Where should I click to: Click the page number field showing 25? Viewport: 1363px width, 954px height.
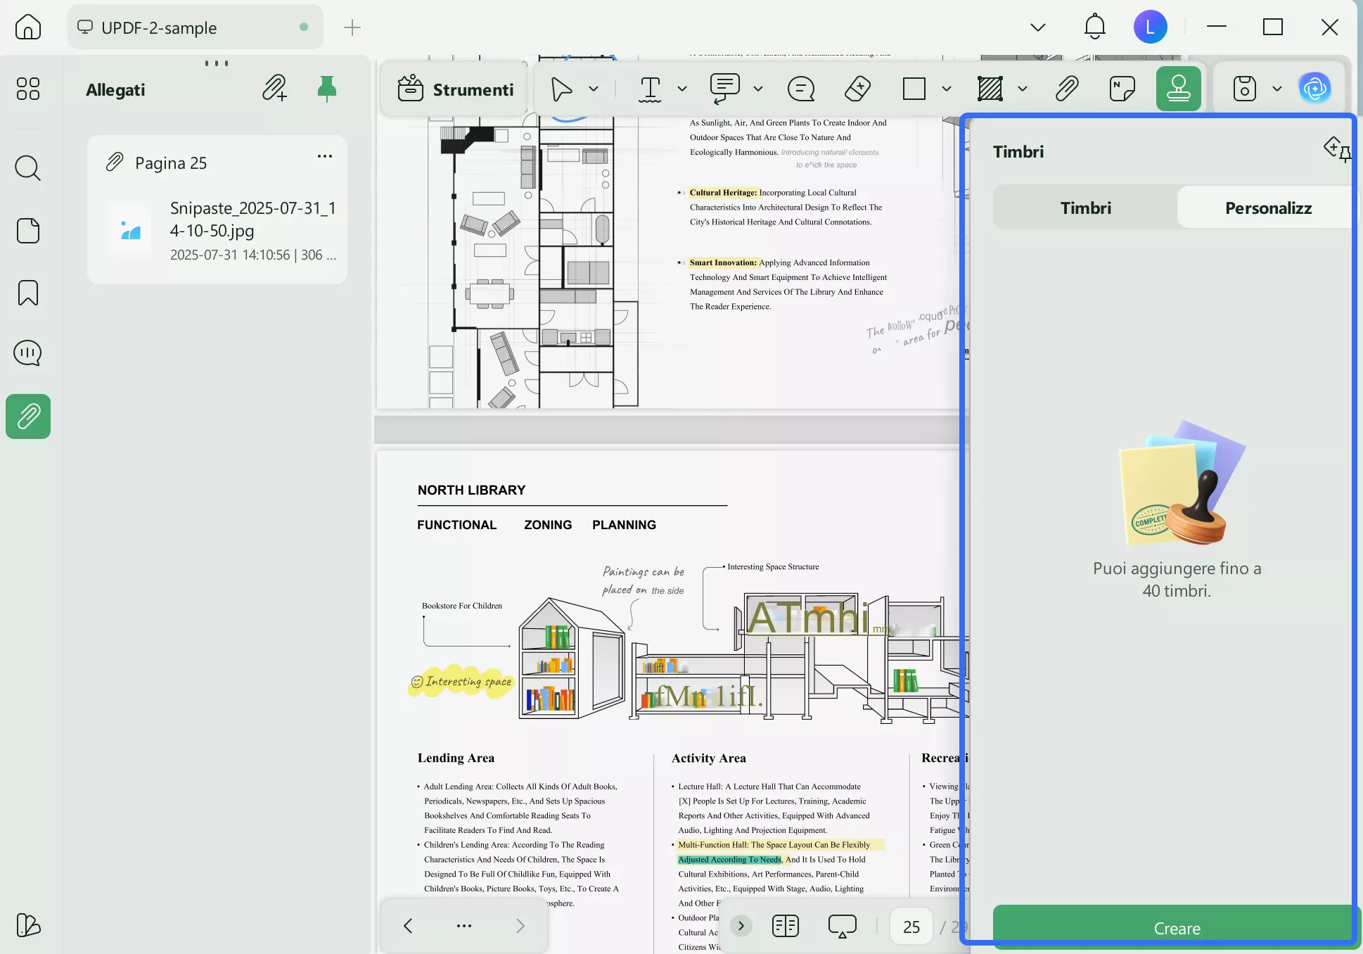click(x=911, y=927)
